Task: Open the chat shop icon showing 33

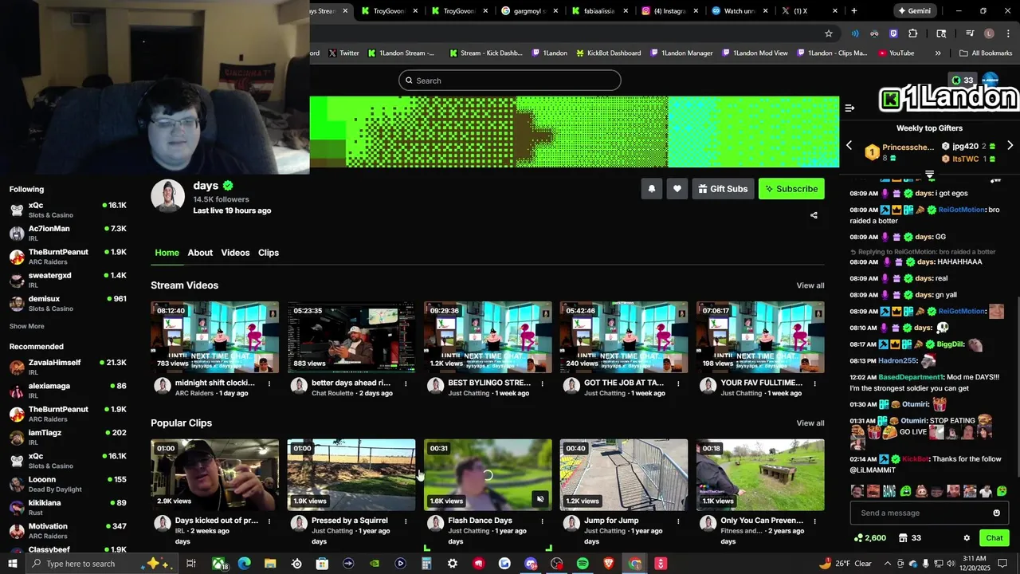Action: point(908,538)
